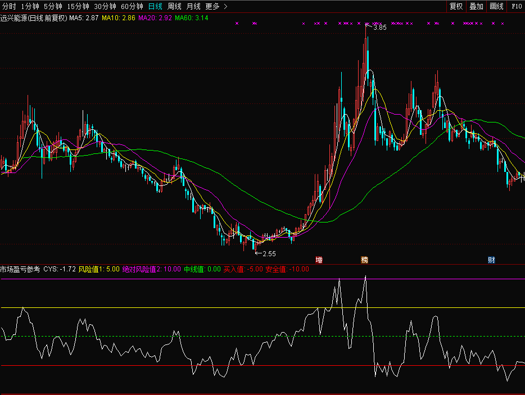
Task: Click the CYS: -1.72 value
Action: (60, 269)
